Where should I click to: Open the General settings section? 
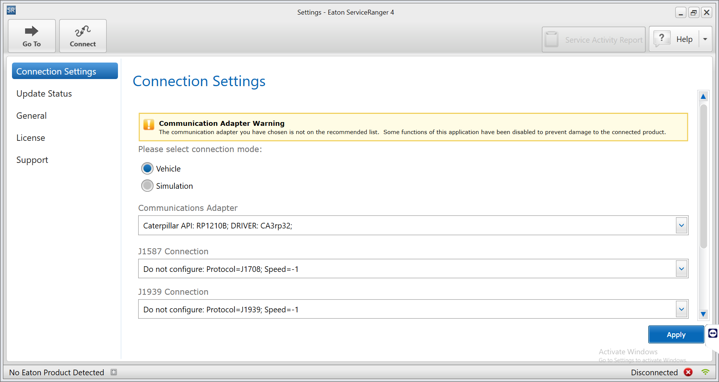(31, 116)
